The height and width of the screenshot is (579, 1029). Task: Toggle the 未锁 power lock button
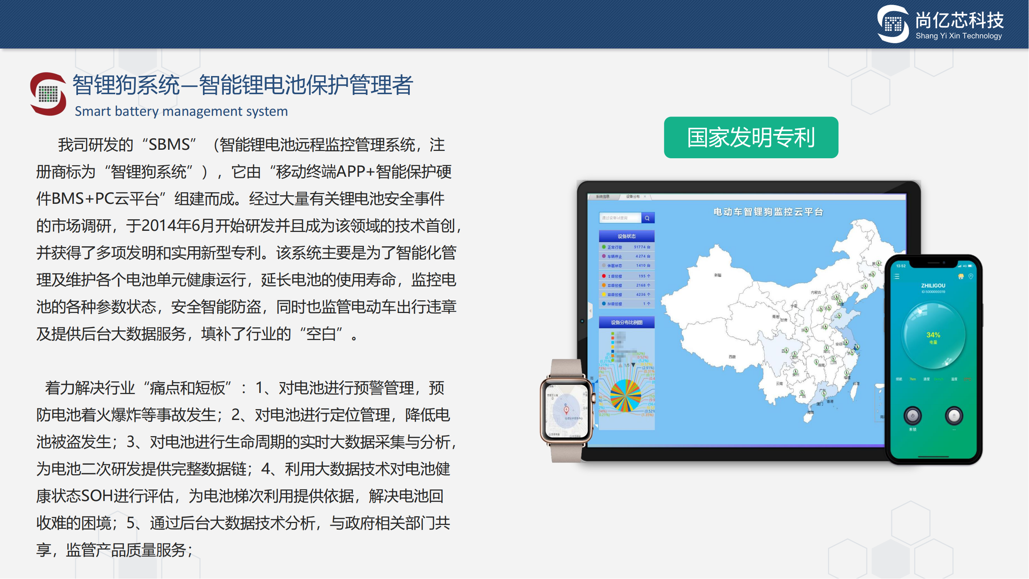pos(913,416)
